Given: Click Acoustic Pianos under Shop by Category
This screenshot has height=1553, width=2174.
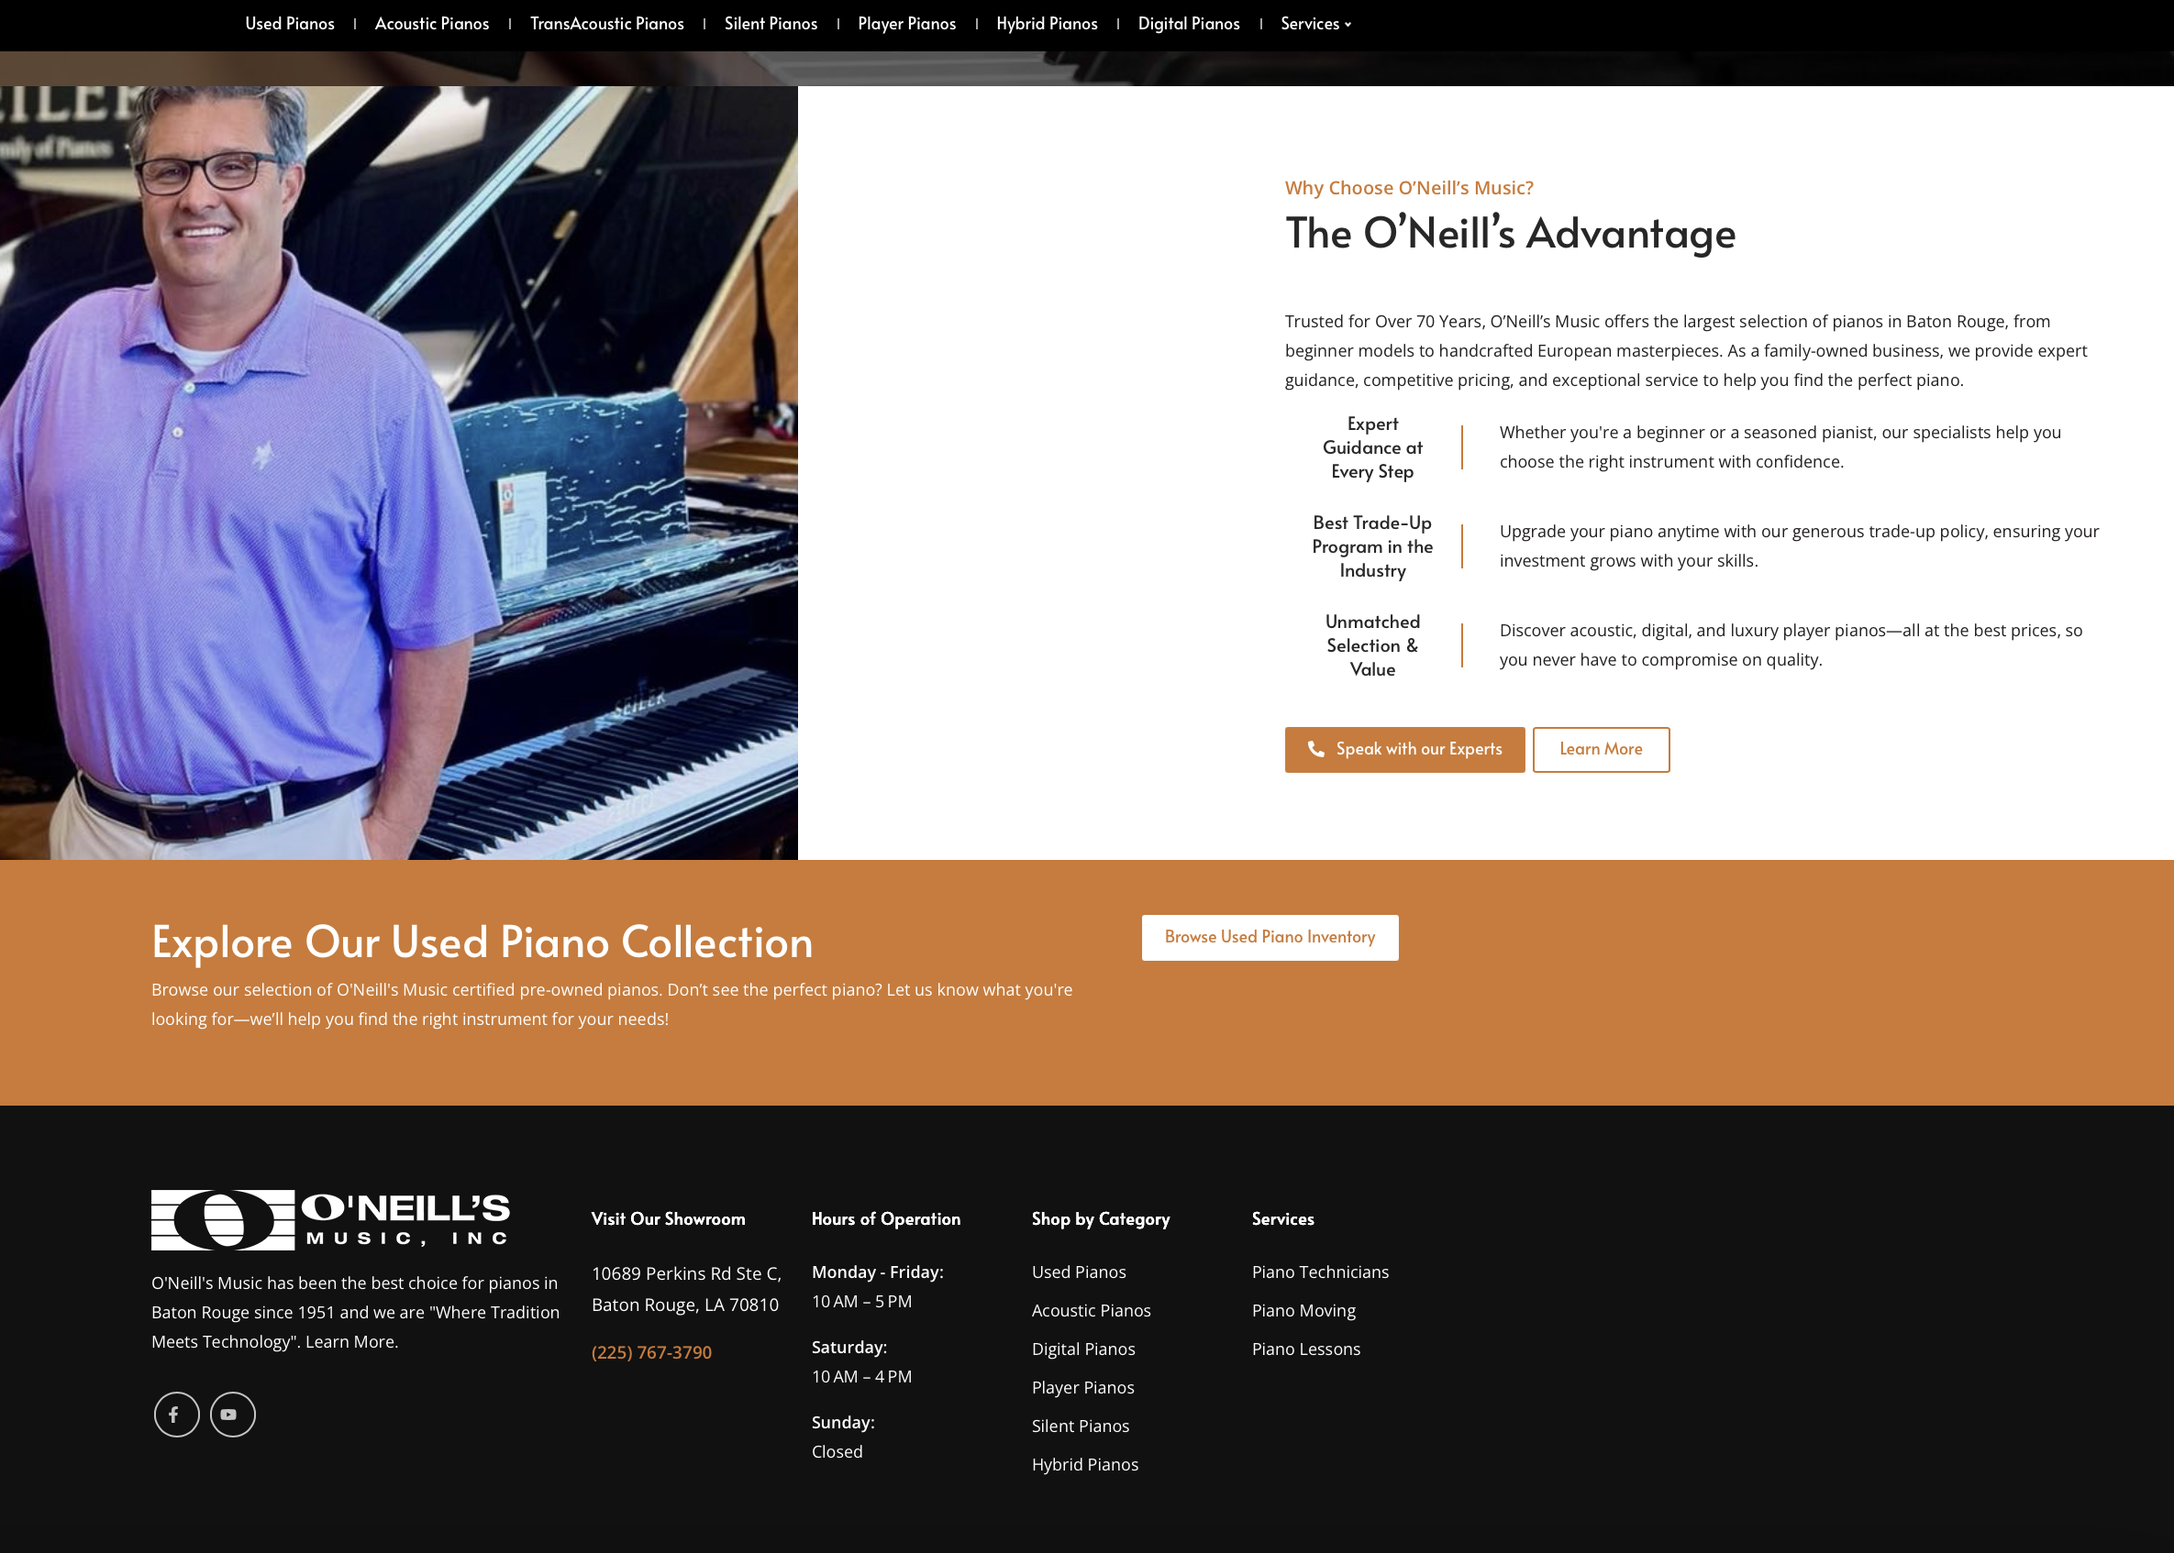Looking at the screenshot, I should (1091, 1310).
